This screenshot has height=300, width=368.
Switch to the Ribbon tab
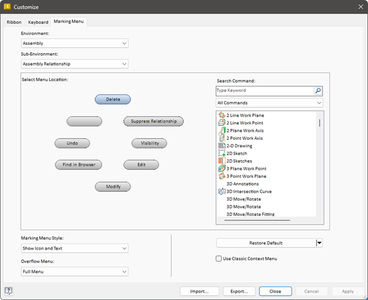14,22
